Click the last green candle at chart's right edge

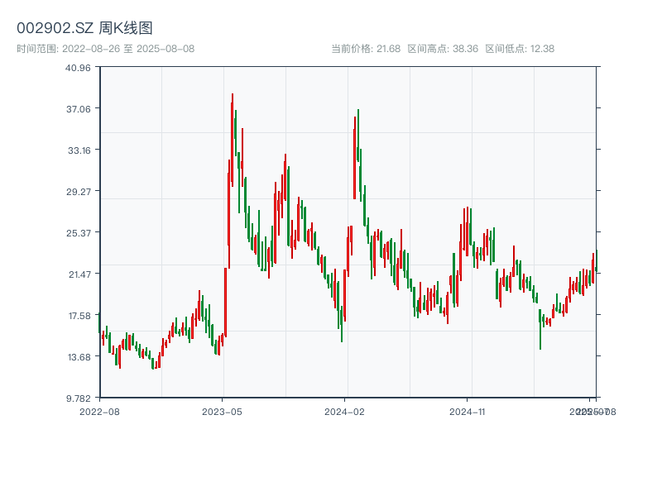(x=597, y=260)
